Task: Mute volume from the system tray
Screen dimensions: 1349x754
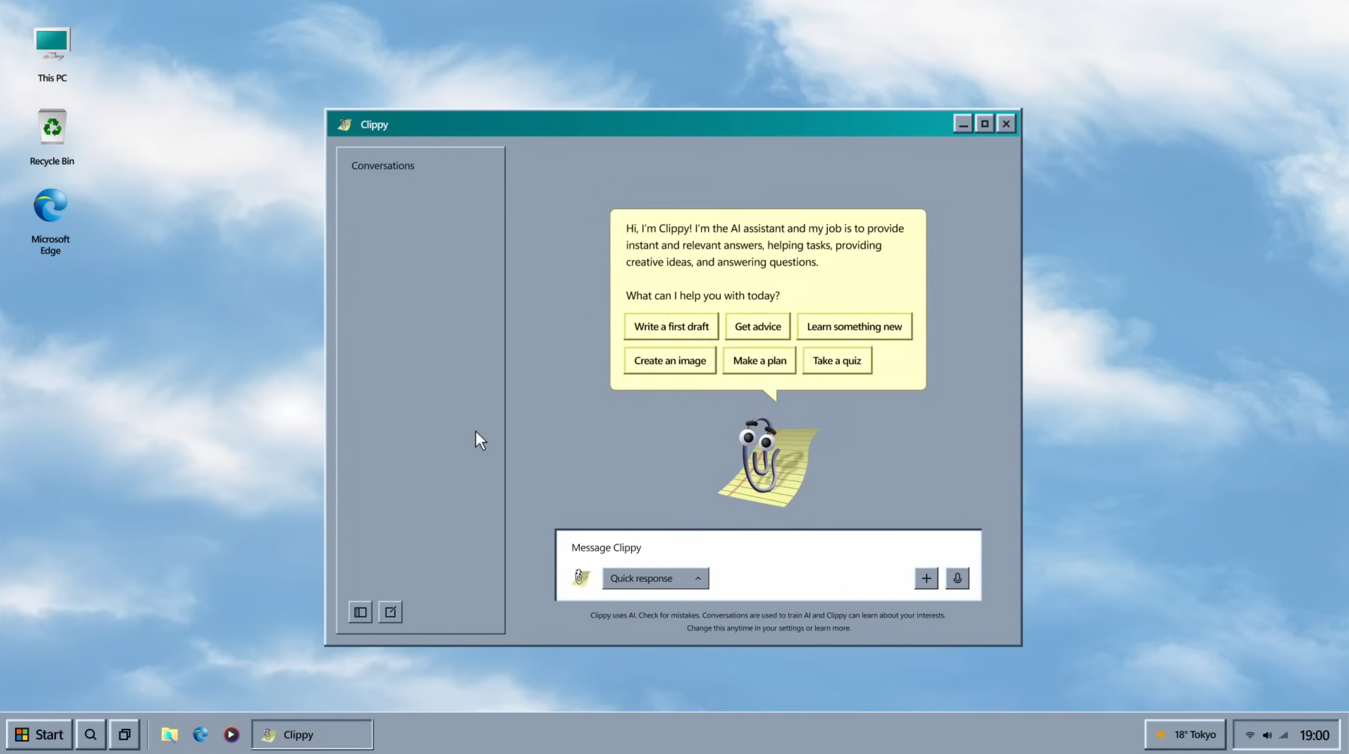Action: 1267,734
